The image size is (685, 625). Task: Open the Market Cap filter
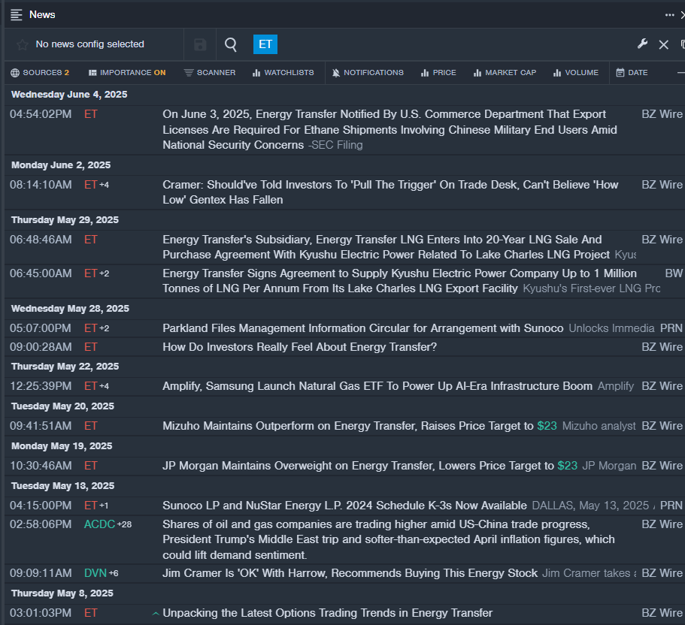coord(505,72)
